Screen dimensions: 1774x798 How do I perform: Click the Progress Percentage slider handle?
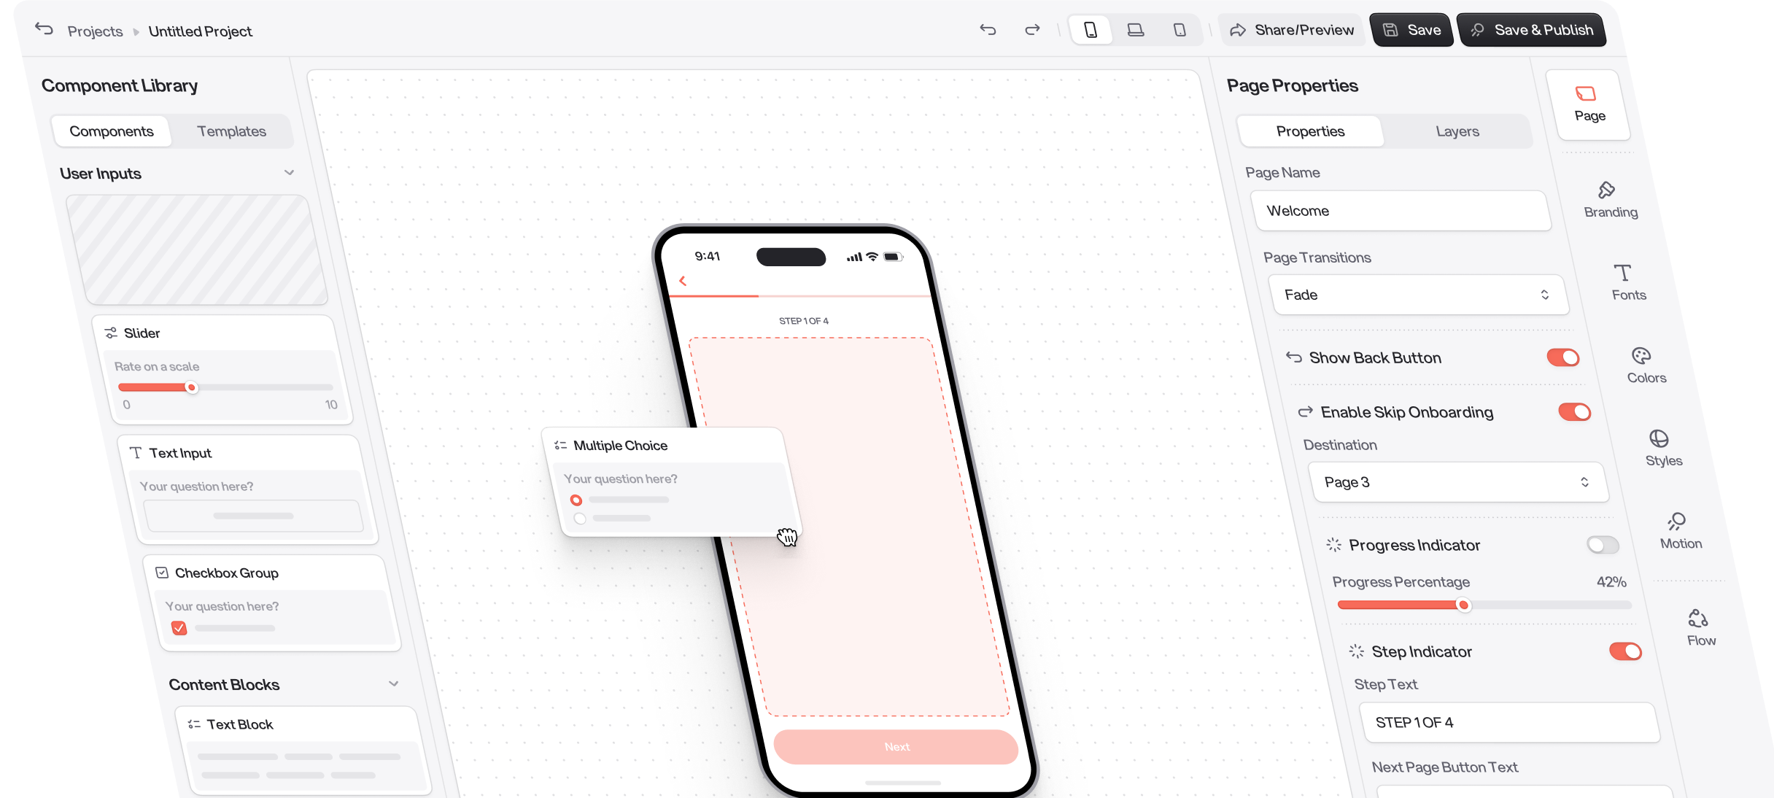(1463, 605)
